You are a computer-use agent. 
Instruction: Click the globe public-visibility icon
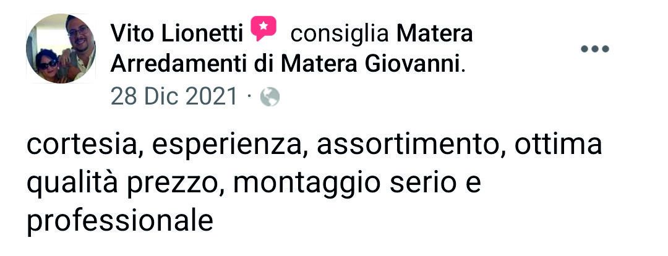point(270,96)
